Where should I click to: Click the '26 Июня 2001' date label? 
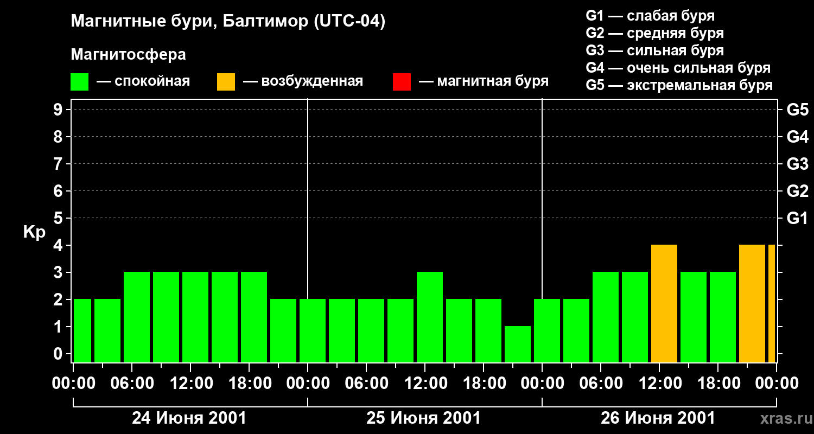tap(658, 418)
